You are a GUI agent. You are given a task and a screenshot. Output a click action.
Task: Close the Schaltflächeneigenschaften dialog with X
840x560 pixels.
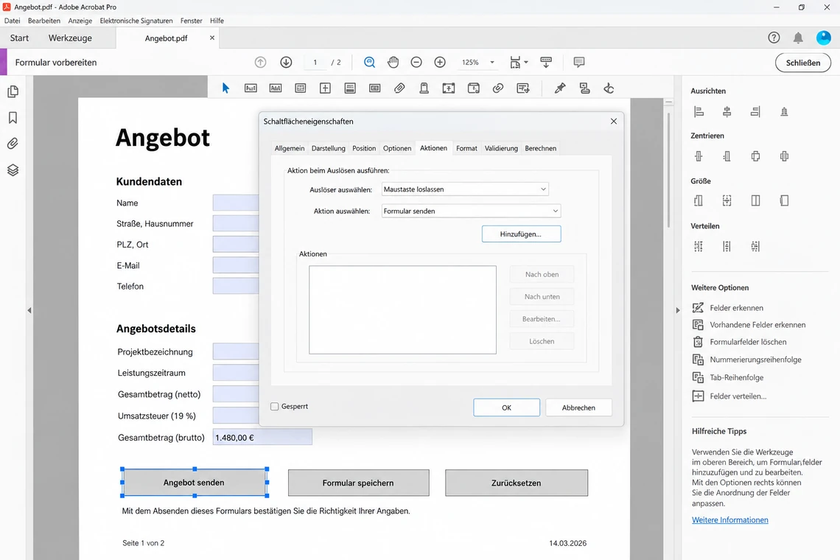point(614,121)
